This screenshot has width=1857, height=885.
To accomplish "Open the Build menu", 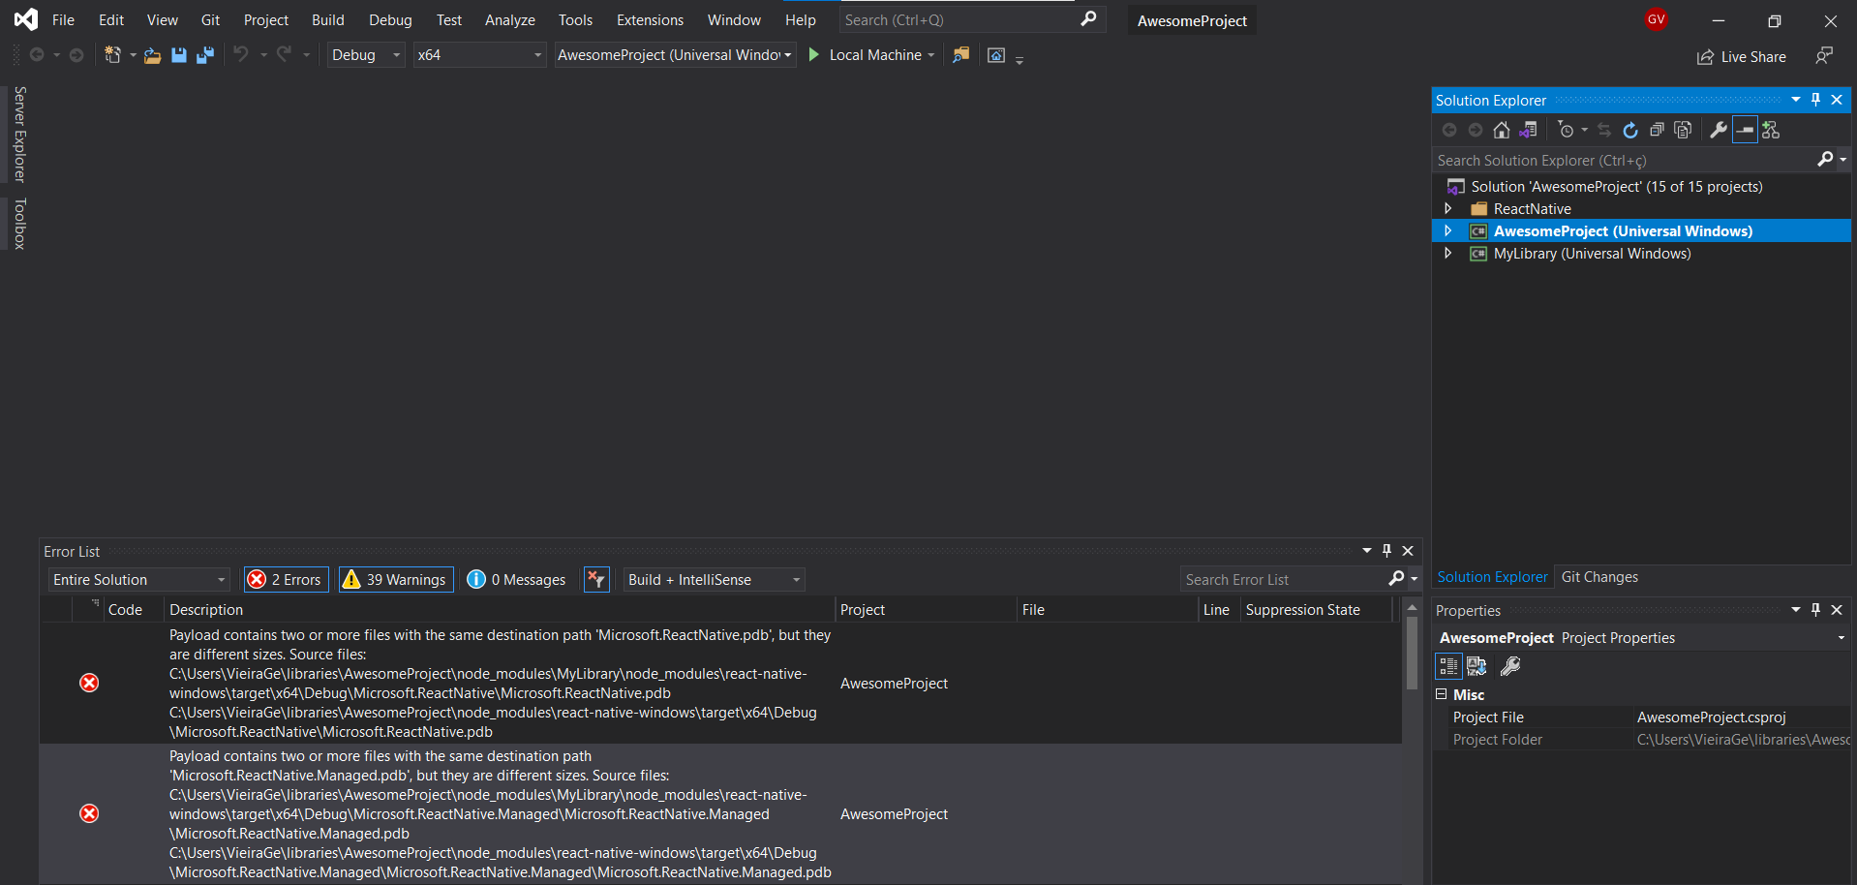I will [x=327, y=19].
